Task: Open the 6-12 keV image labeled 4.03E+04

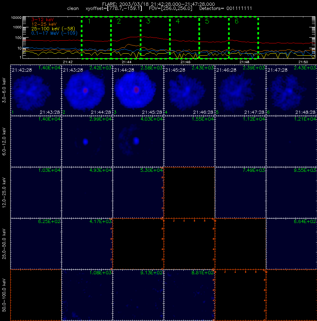Action: tap(138, 141)
